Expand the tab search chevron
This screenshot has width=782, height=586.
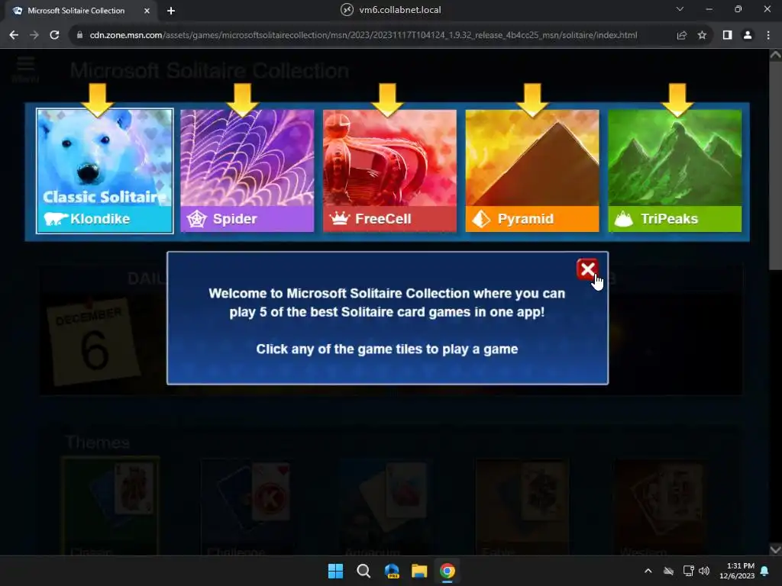tap(680, 9)
